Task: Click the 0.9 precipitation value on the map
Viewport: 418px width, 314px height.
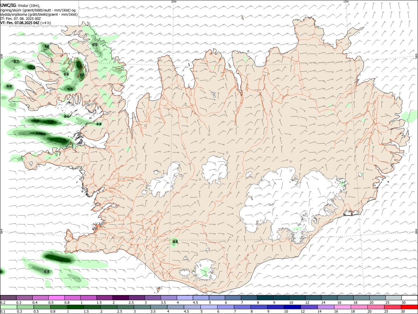Action: pos(9,86)
